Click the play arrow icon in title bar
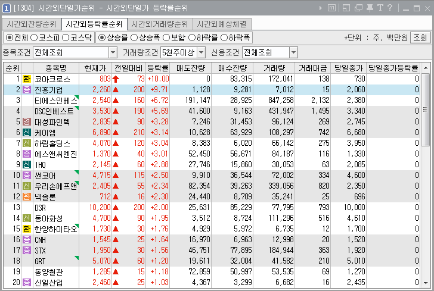 coord(321,8)
